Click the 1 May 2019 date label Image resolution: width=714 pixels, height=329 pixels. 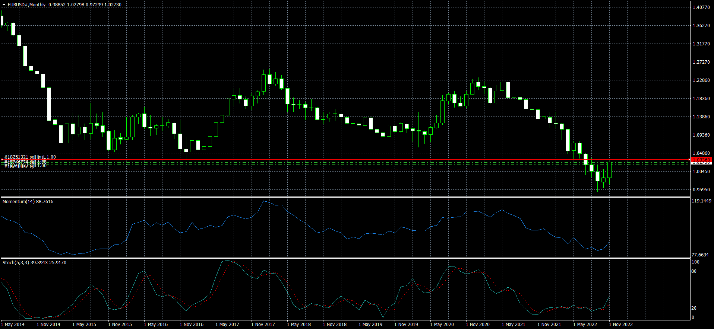point(370,325)
